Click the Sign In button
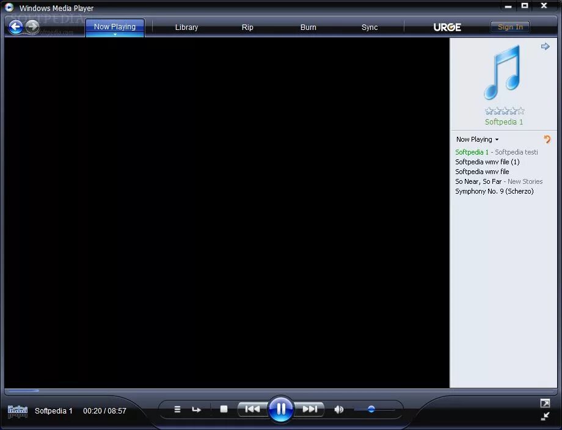The width and height of the screenshot is (562, 430). click(510, 27)
